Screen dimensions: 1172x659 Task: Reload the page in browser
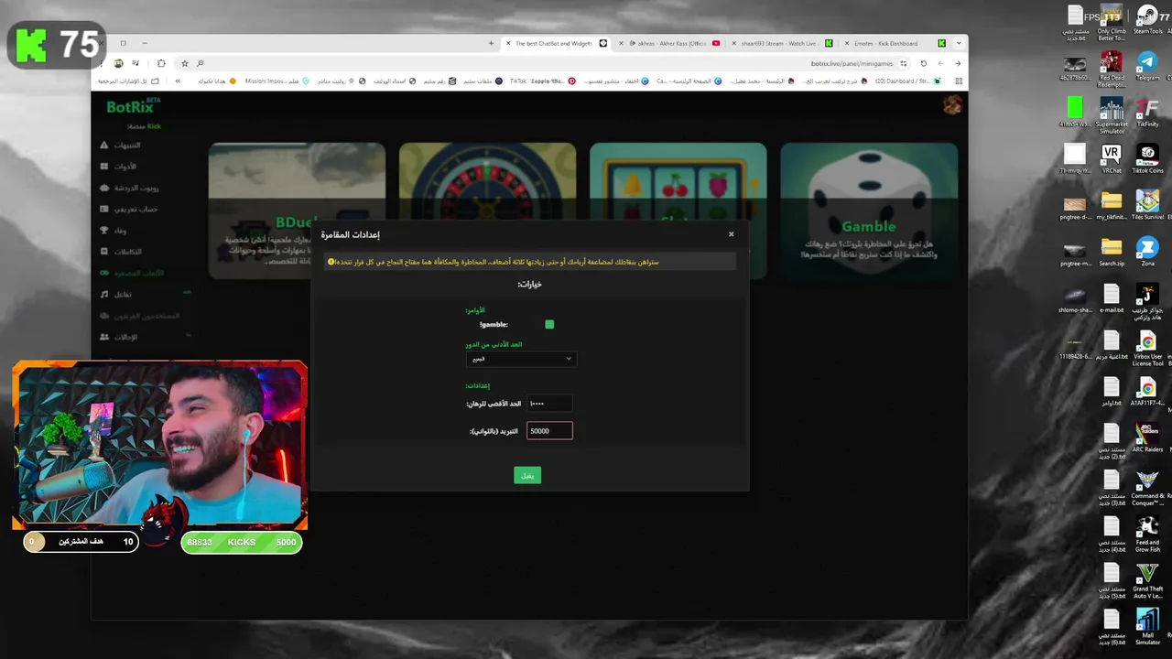click(x=923, y=63)
